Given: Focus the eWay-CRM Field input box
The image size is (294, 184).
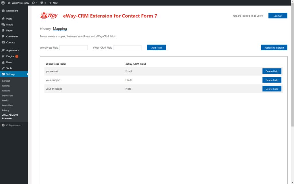Looking at the screenshot, I should pyautogui.click(x=127, y=47).
